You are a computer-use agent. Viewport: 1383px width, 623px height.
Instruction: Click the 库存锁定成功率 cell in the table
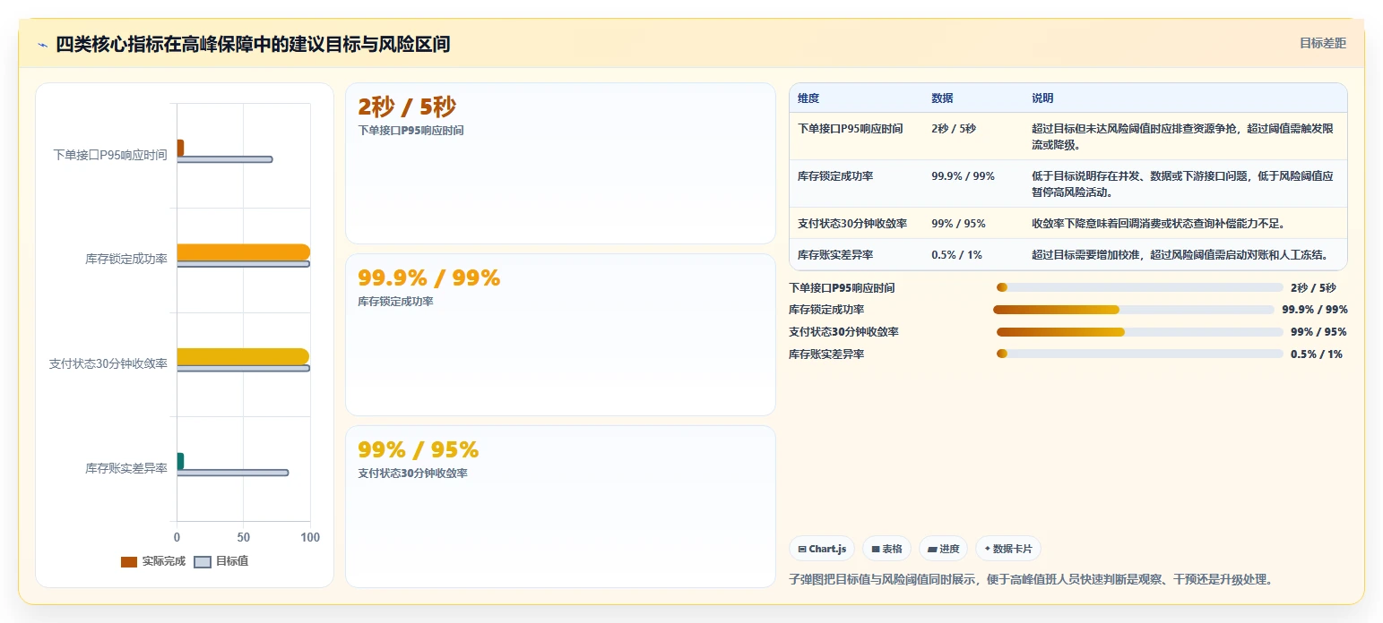[x=835, y=175]
